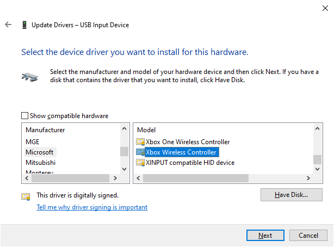334x247 pixels.
Task: Close the Update Drivers dialog
Action: pyautogui.click(x=325, y=8)
